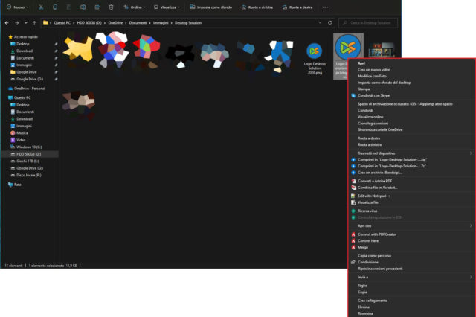Open the Ordina sort dropdown

pos(135,7)
